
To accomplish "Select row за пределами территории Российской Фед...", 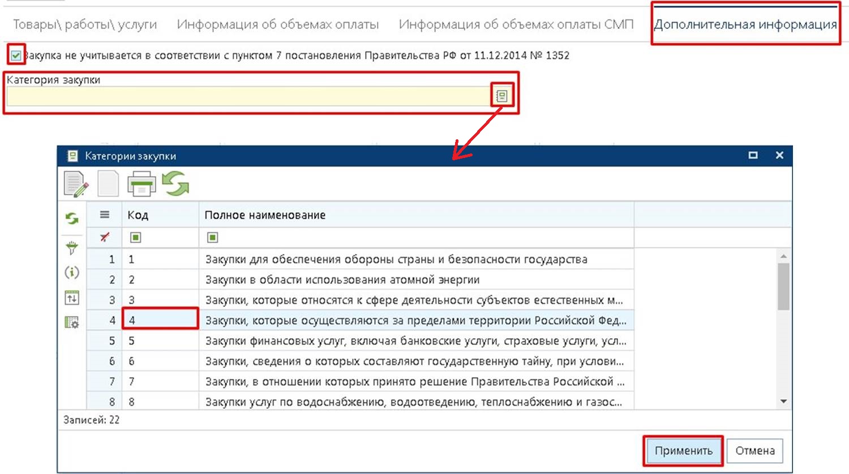I will 416,321.
